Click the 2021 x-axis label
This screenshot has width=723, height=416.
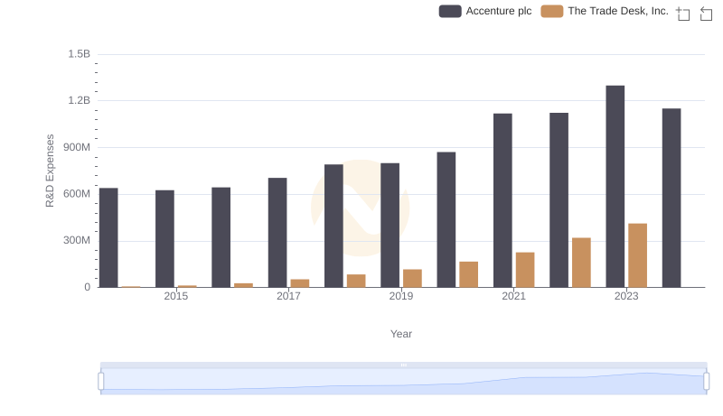(513, 296)
